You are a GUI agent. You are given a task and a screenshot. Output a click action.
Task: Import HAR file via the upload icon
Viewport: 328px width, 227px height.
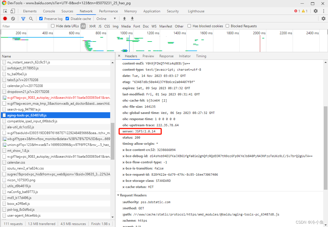pyautogui.click(x=124, y=19)
